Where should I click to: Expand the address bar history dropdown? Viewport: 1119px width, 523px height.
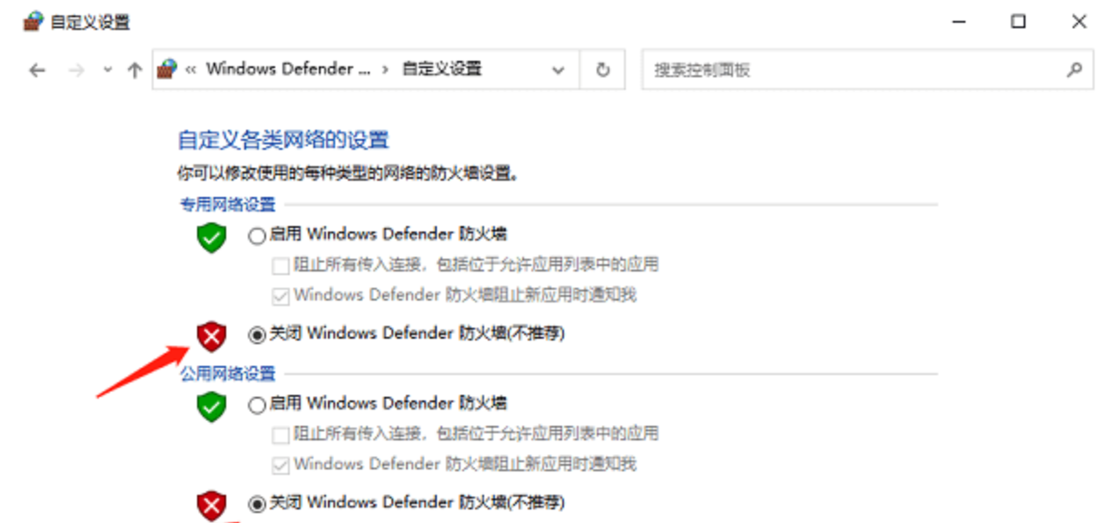[x=559, y=70]
